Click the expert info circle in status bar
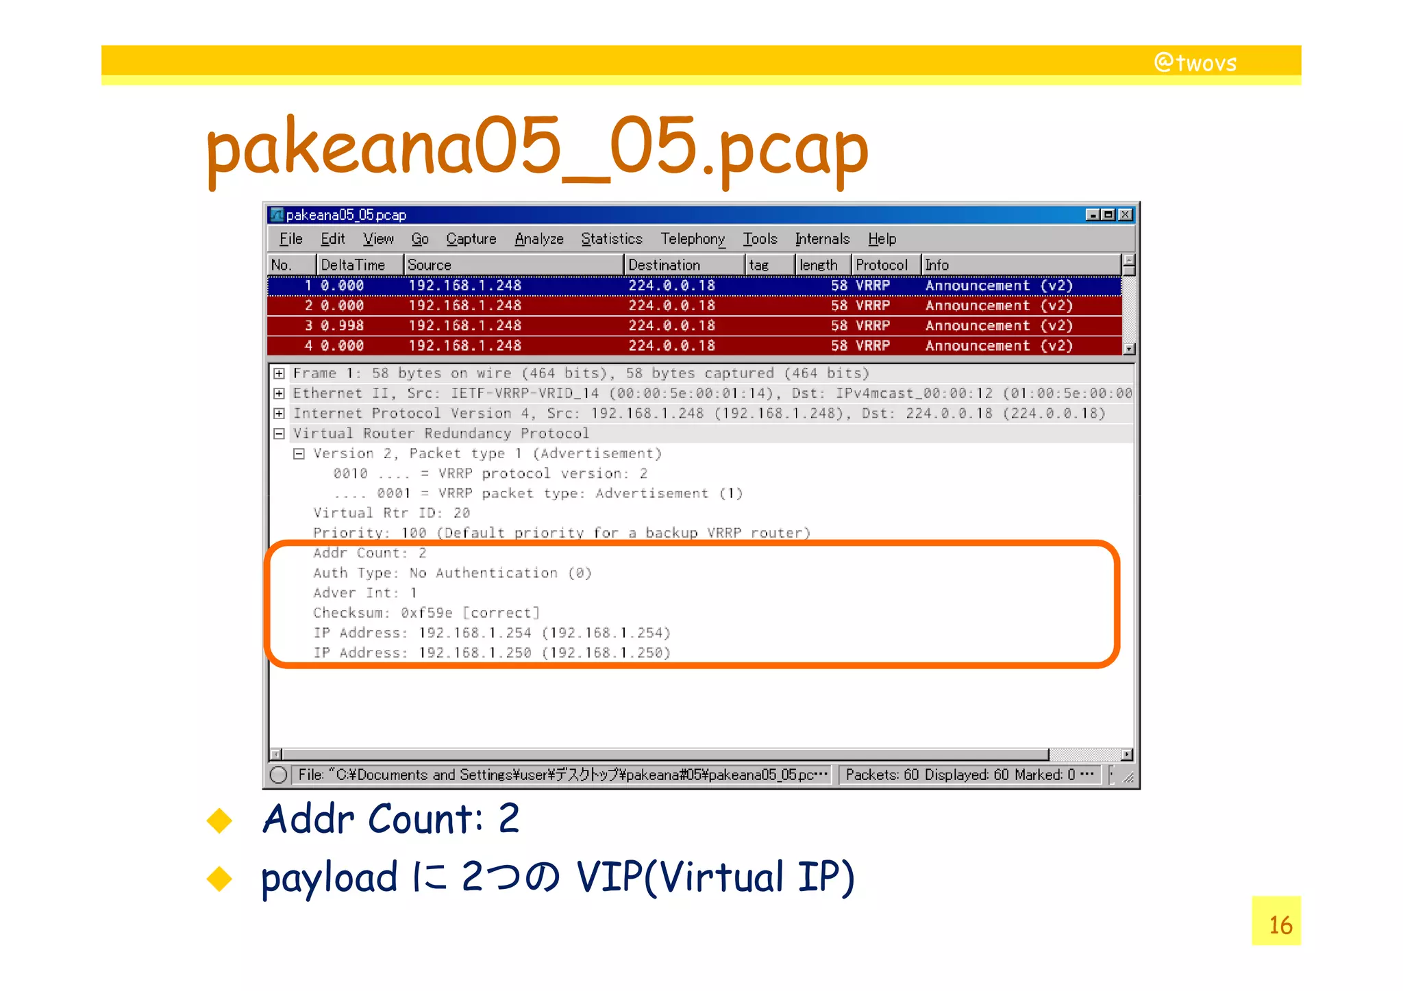The width and height of the screenshot is (1403, 991). click(x=279, y=775)
